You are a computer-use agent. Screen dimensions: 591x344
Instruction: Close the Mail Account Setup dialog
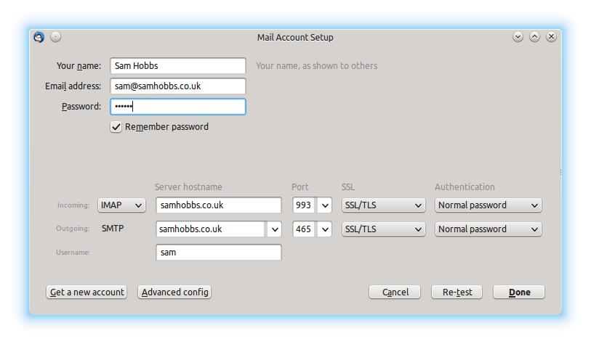(x=551, y=37)
